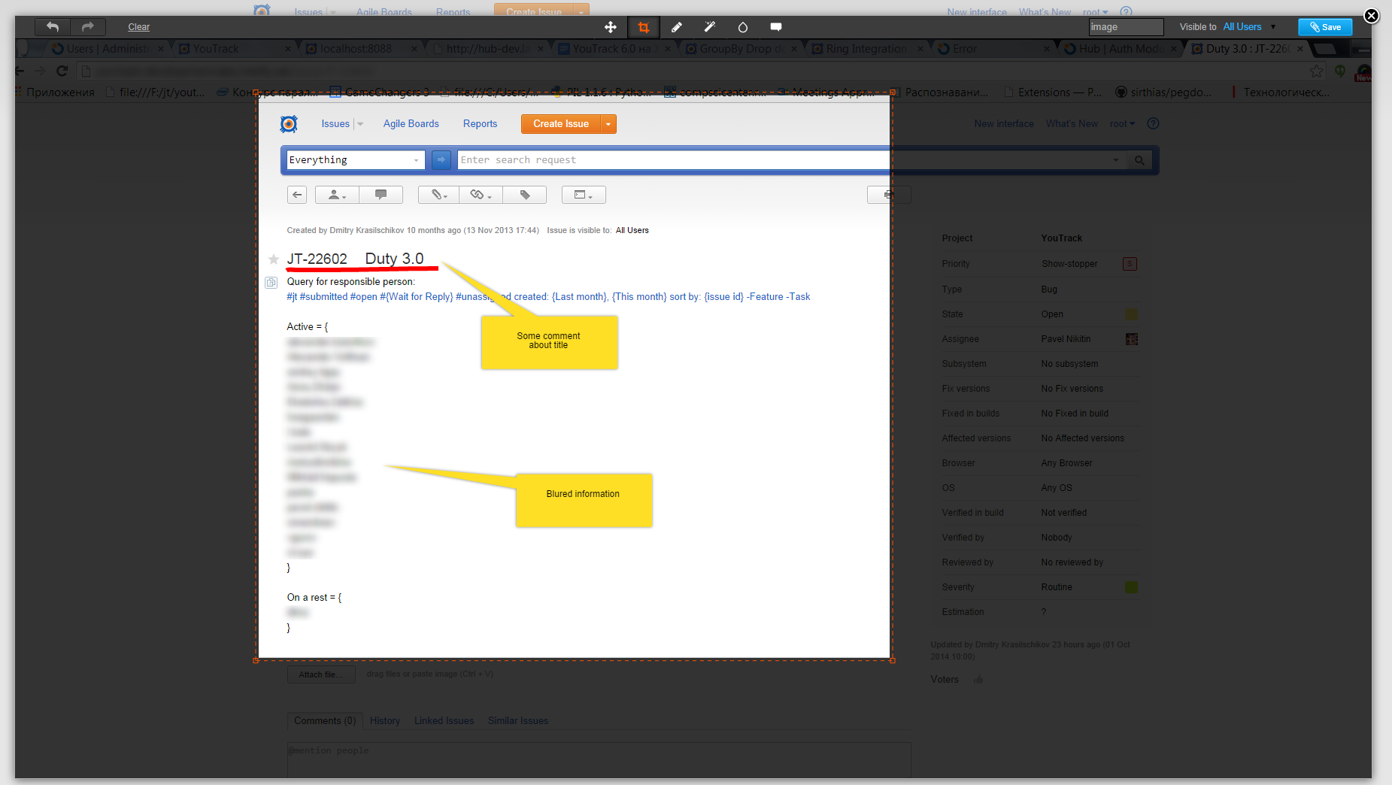Image resolution: width=1392 pixels, height=785 pixels.
Task: Click the YouTrack logo icon
Action: [x=289, y=124]
